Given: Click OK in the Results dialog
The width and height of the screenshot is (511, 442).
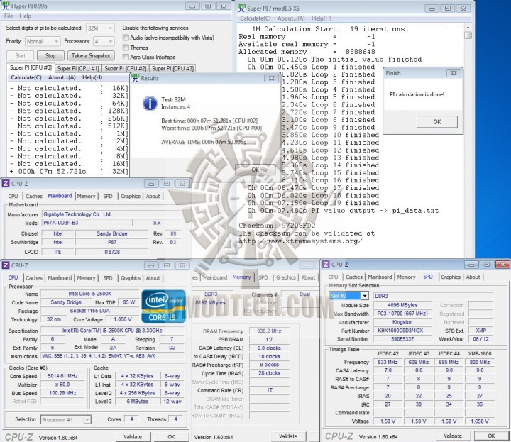Looking at the screenshot, I should point(255,170).
